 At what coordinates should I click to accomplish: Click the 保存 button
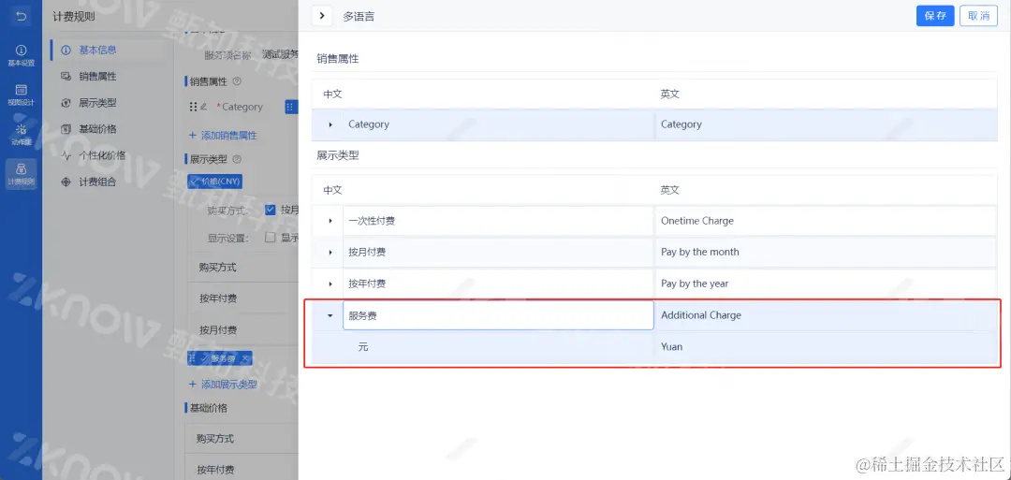click(x=935, y=16)
